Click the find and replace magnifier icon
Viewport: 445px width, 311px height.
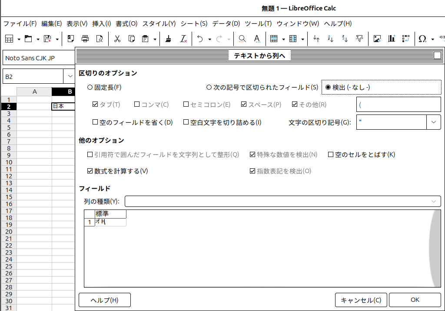[x=242, y=39]
